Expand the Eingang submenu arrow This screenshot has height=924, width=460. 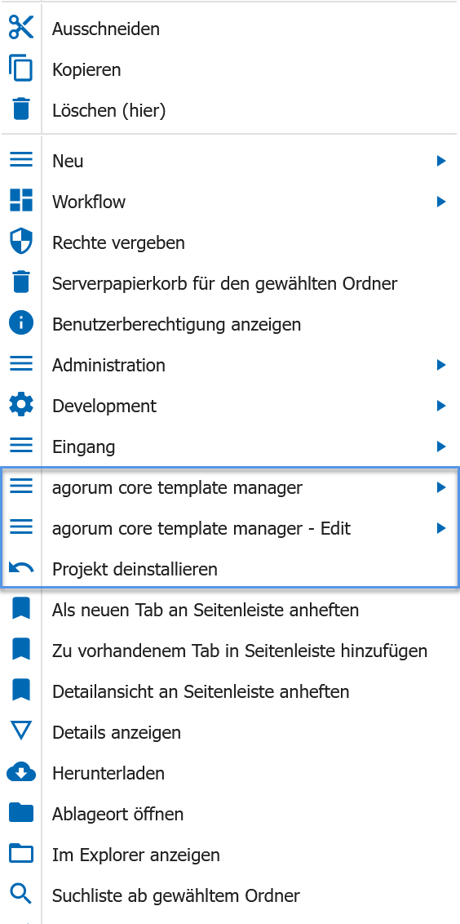coord(441,446)
